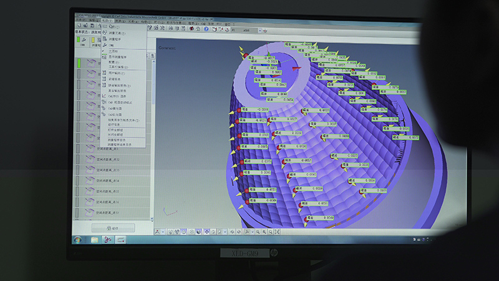Click the second magnifier zoom icon in CAD toolbar
The image size is (499, 281).
[264, 232]
